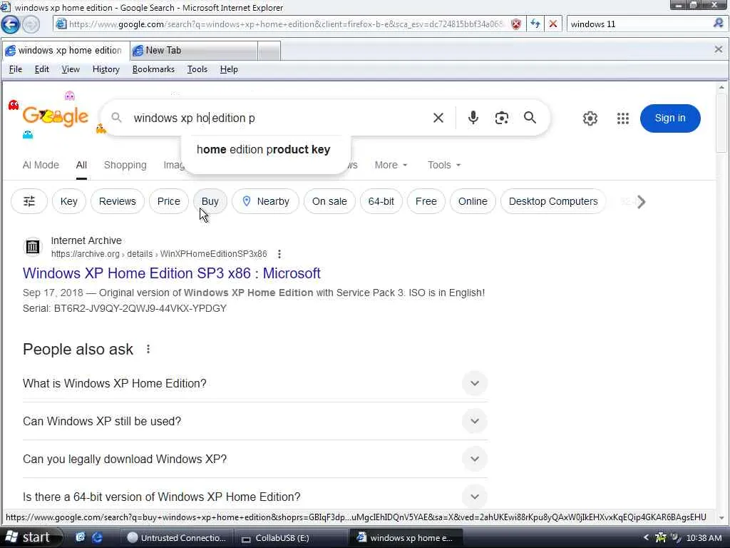The image size is (730, 548).
Task: Apply the Free filter chip
Action: [x=426, y=201]
